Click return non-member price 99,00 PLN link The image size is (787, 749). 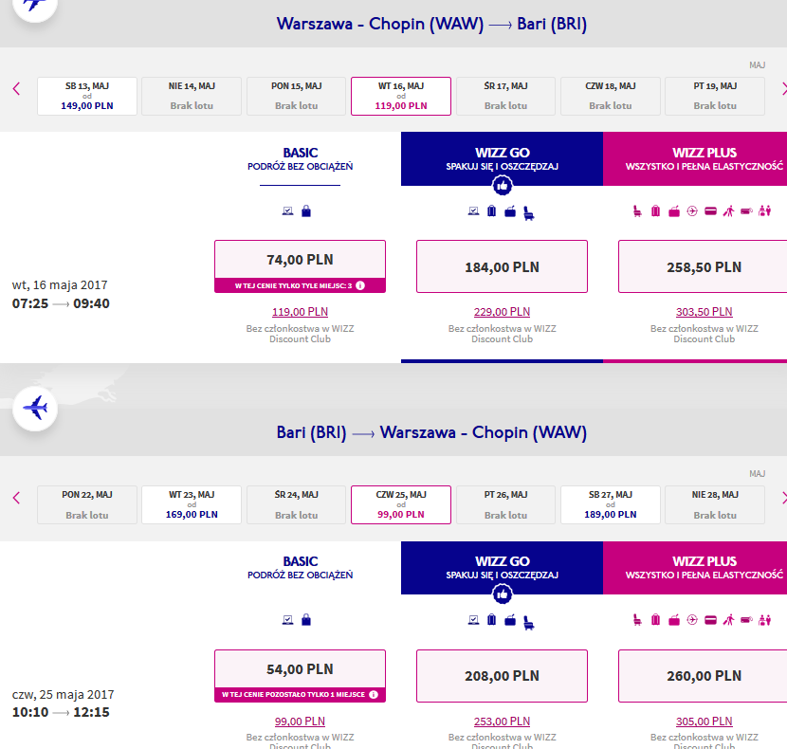(x=301, y=722)
